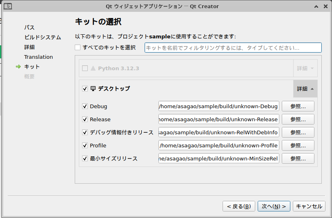This screenshot has width=332, height=218.
Task: Click 参照... for the Debug build path
Action: coord(298,106)
